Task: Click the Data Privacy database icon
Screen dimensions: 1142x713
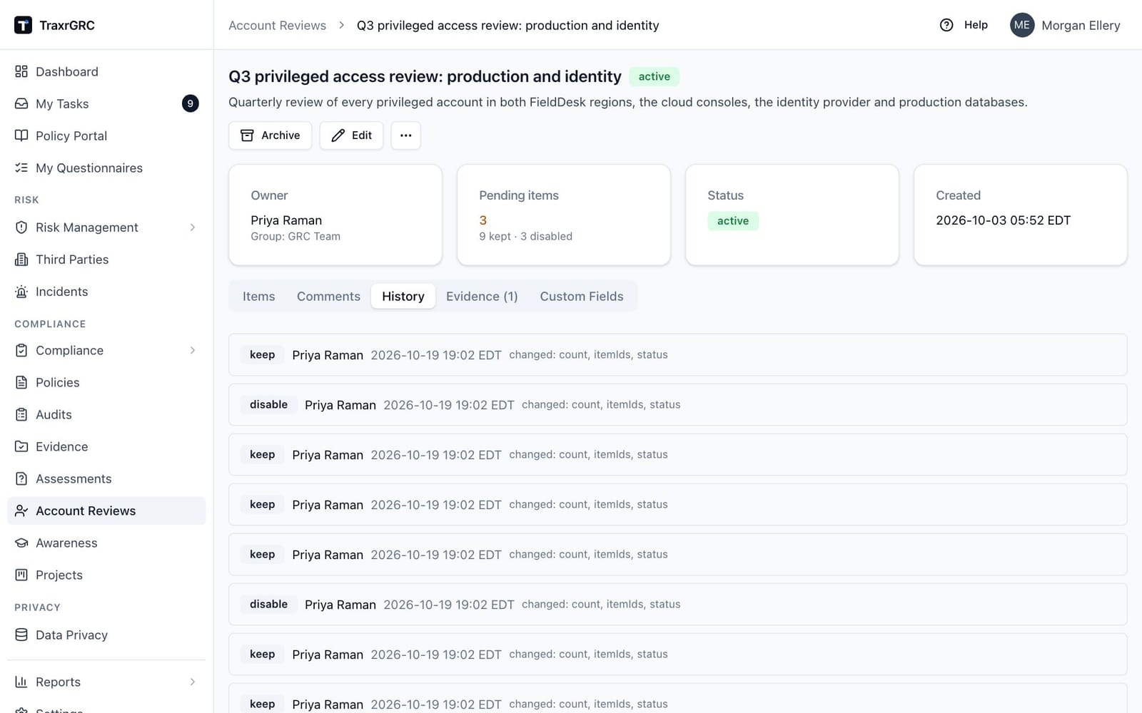Action: [x=21, y=635]
